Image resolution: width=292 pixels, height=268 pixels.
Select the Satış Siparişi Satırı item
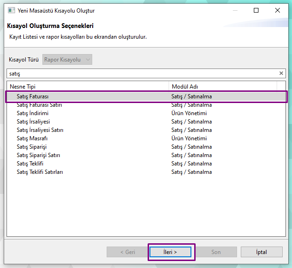click(x=38, y=155)
